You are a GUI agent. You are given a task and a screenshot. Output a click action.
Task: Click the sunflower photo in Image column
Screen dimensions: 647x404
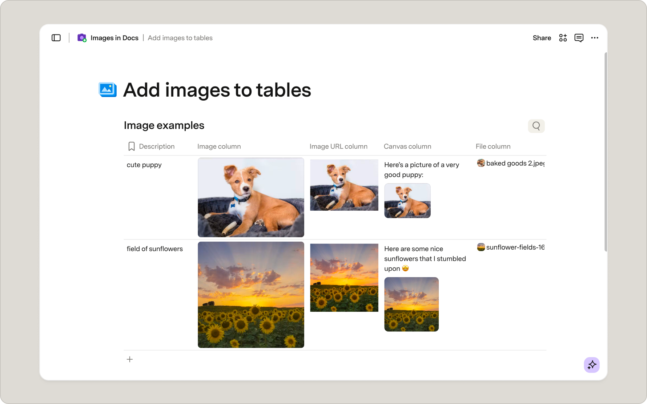251,295
